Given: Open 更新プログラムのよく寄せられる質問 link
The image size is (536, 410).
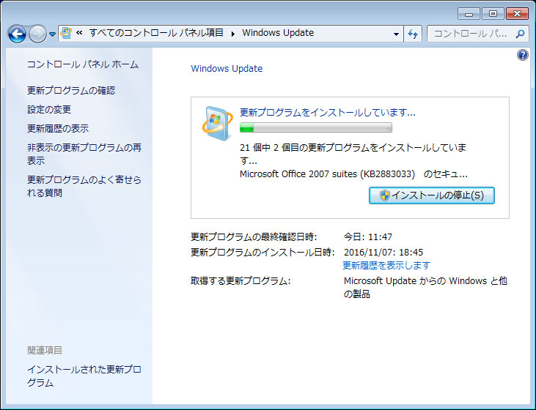Looking at the screenshot, I should [84, 187].
